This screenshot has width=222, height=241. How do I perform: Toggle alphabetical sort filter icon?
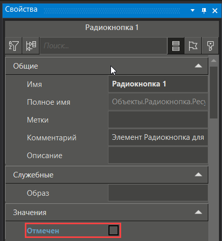click(14, 46)
